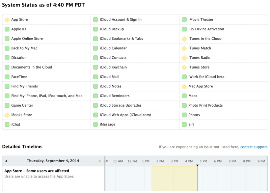Click the green square beside iCloud Mail
This screenshot has height=193, width=270.
[x=96, y=77]
